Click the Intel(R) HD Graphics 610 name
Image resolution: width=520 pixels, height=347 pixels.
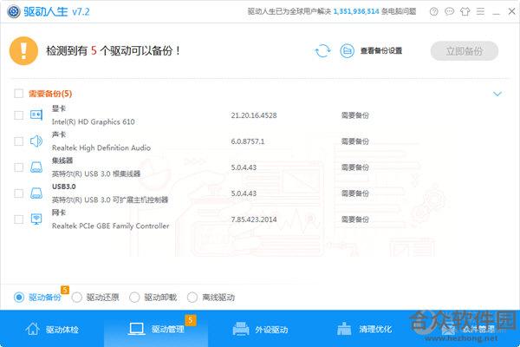click(x=94, y=121)
